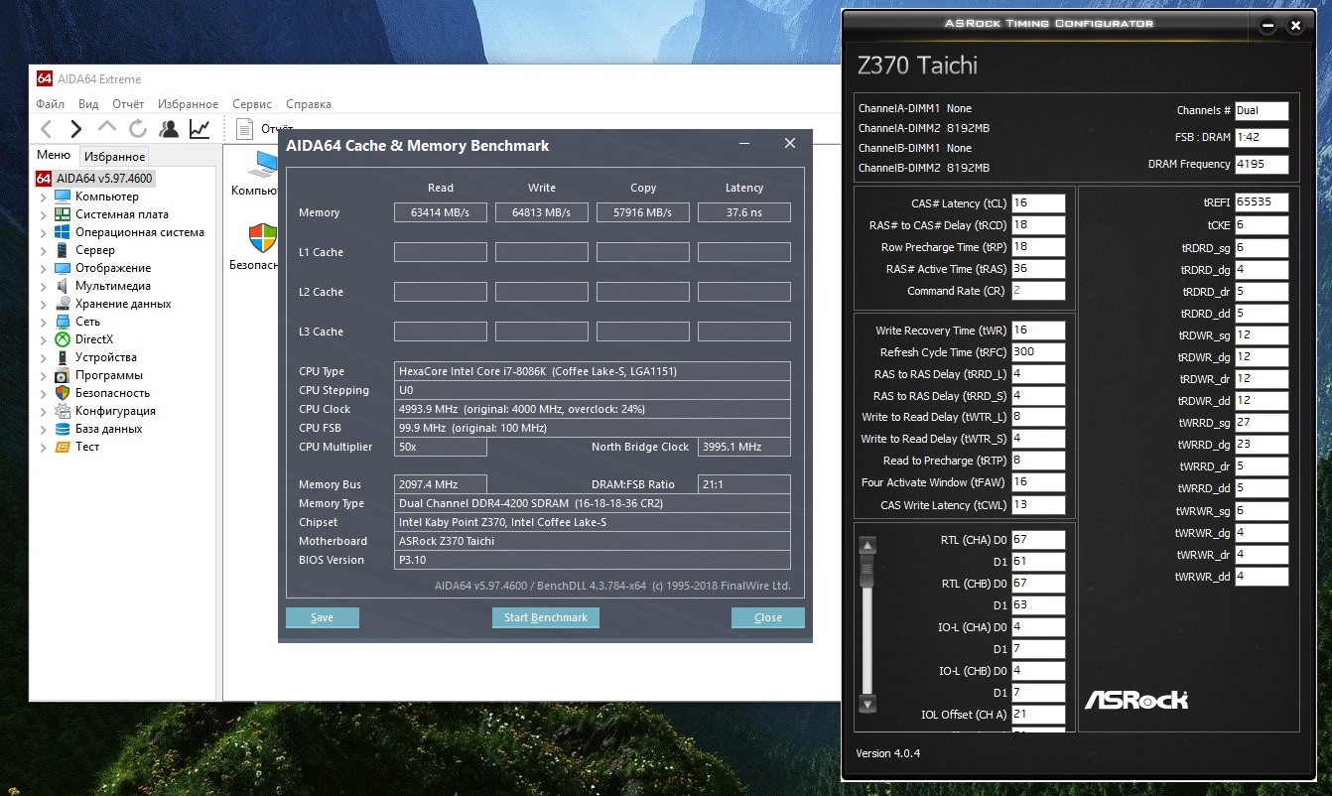This screenshot has width=1332, height=796.
Task: Click the Устройства device icon in the tree
Action: [x=63, y=357]
